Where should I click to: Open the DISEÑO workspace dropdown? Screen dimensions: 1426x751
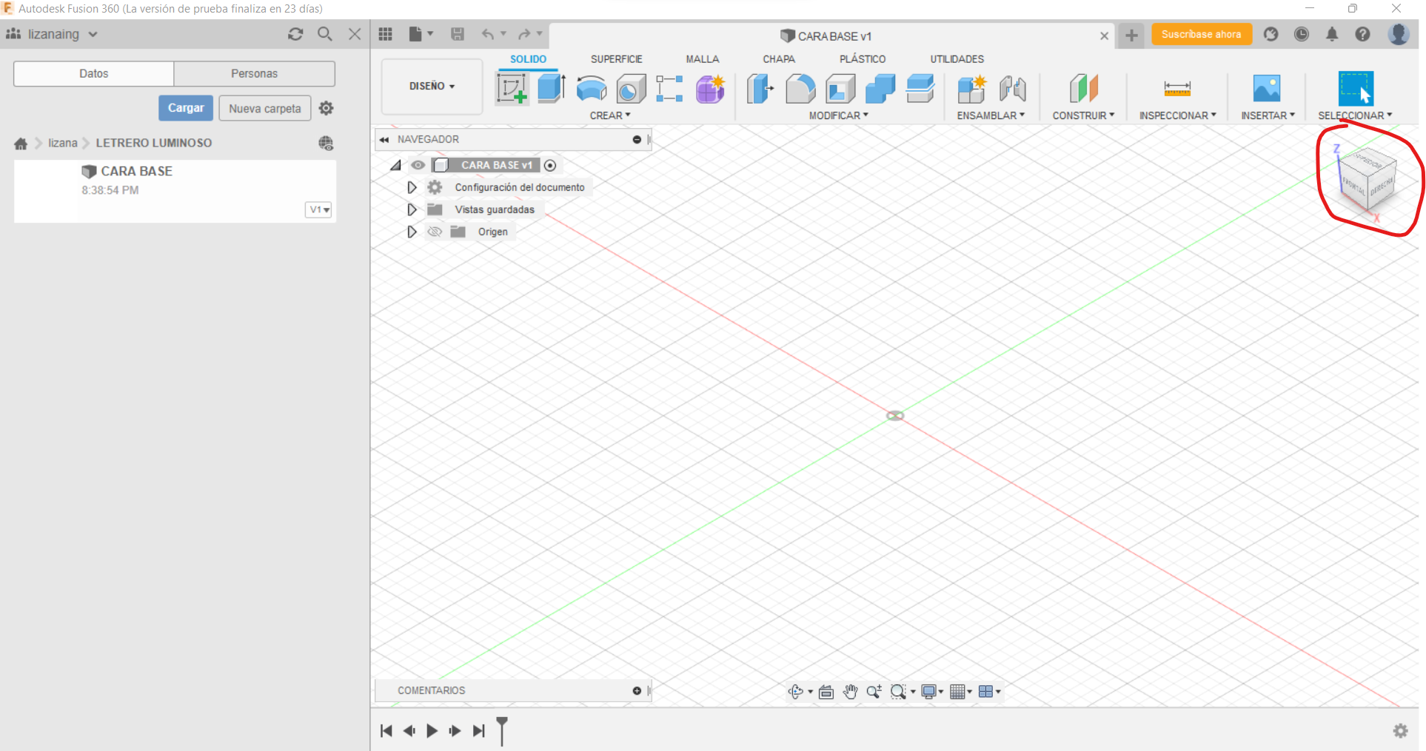click(432, 86)
